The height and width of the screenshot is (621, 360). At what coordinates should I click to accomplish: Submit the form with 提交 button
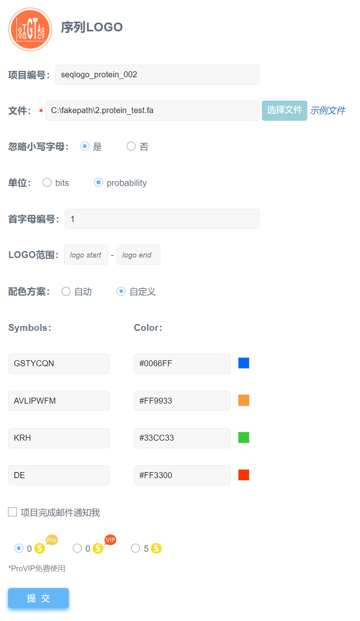[38, 598]
